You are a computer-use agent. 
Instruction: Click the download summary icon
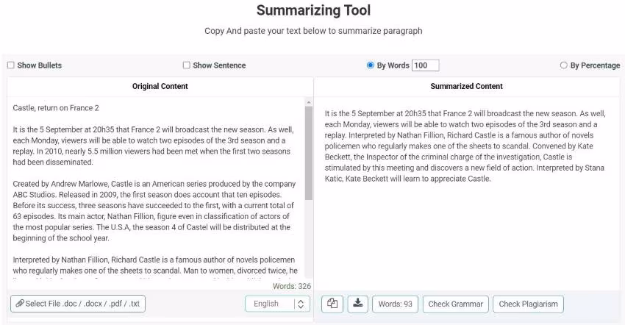[357, 304]
